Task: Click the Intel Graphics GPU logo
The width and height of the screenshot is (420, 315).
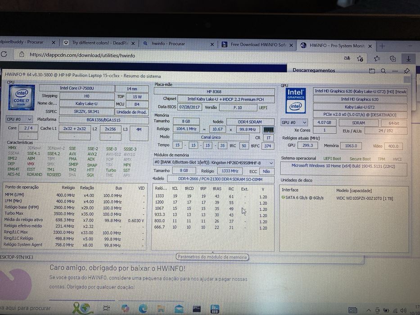Action: point(295,101)
